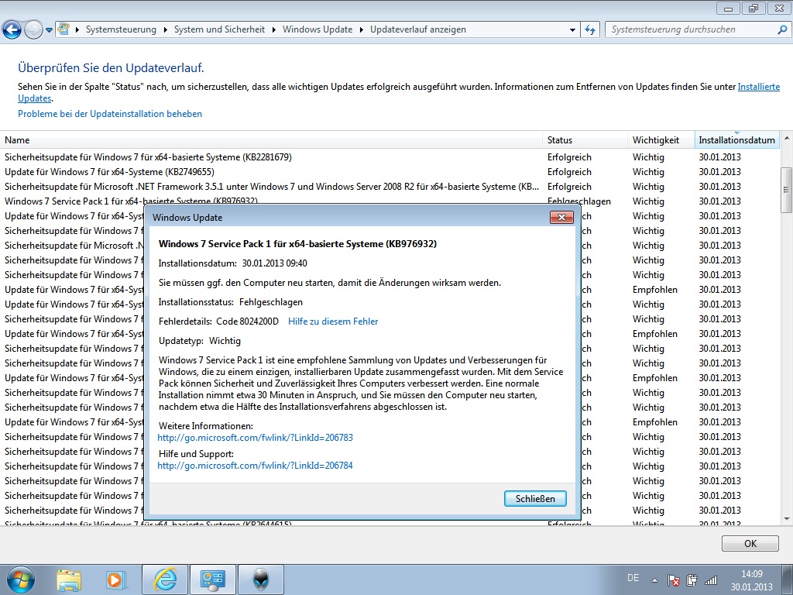
Task: Show hidden tray icons with the small arrow
Action: click(x=654, y=580)
